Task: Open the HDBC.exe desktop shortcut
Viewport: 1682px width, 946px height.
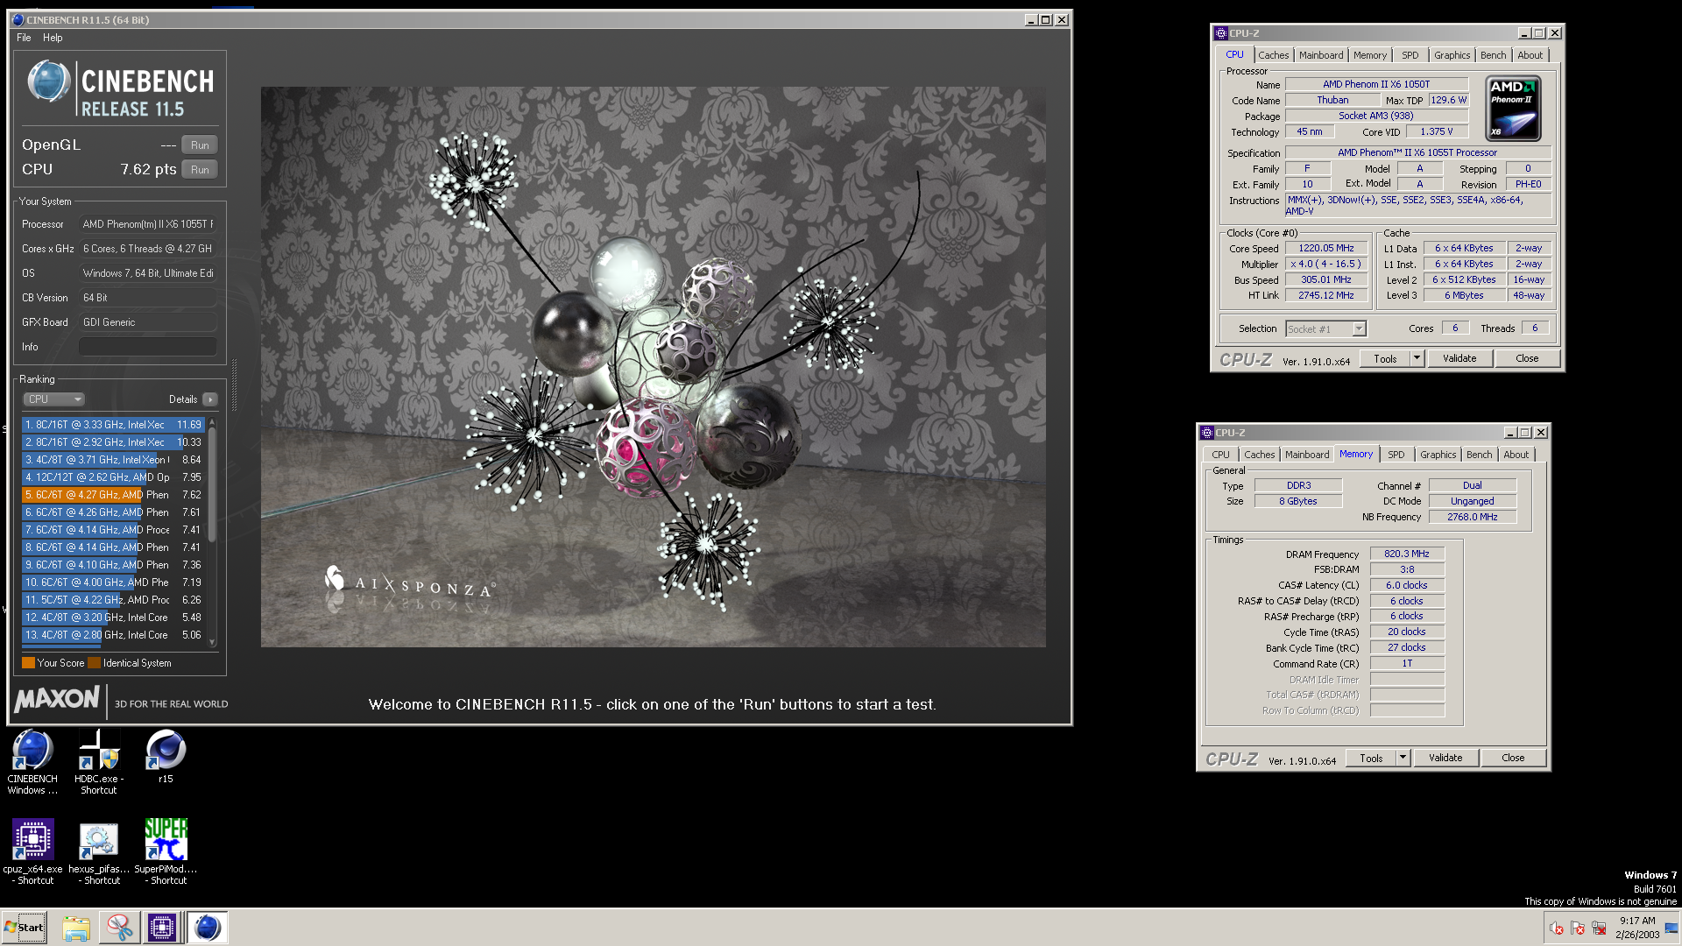Action: [98, 761]
